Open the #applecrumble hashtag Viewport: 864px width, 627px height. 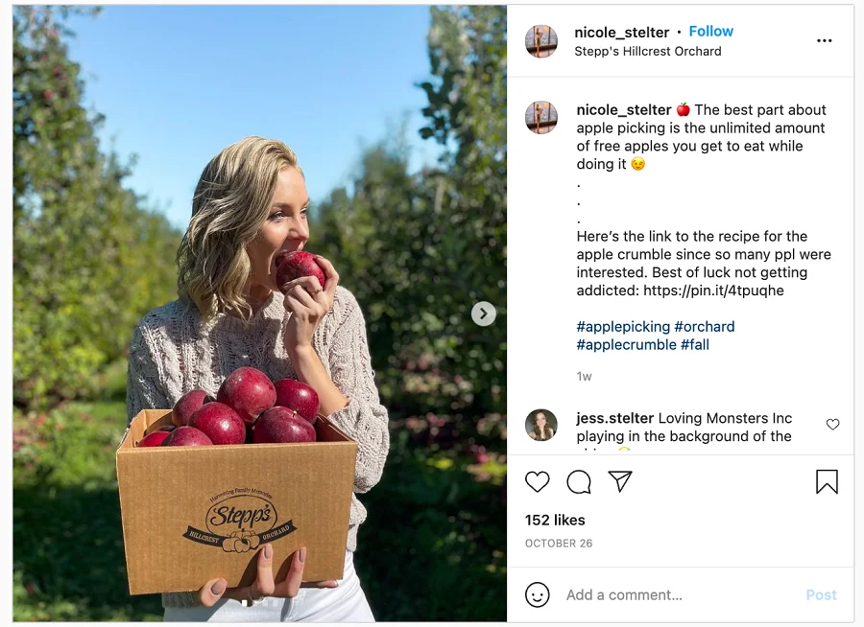(627, 344)
